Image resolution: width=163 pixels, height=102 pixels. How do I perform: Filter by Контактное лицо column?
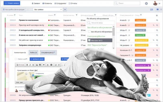77,15
